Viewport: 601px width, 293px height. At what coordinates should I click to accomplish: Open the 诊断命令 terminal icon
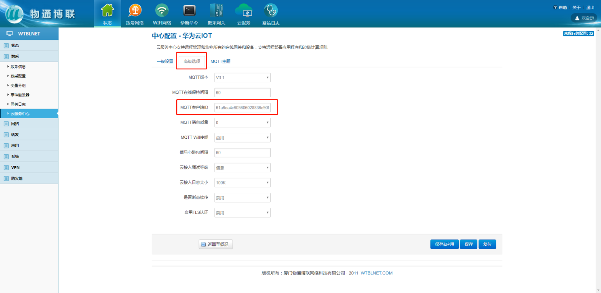click(189, 10)
